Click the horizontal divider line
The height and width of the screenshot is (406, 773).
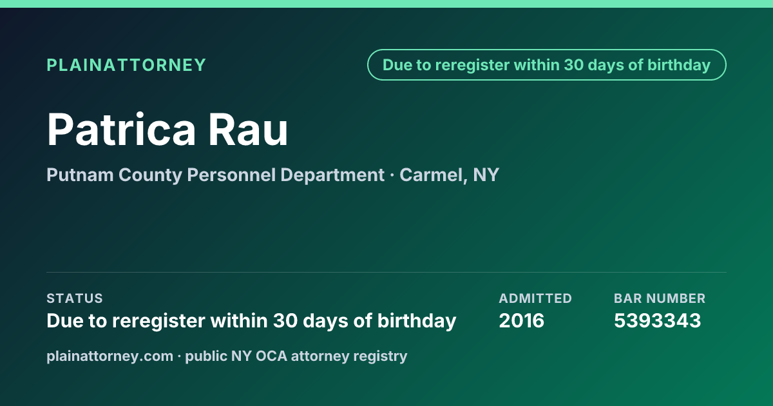[386, 272]
